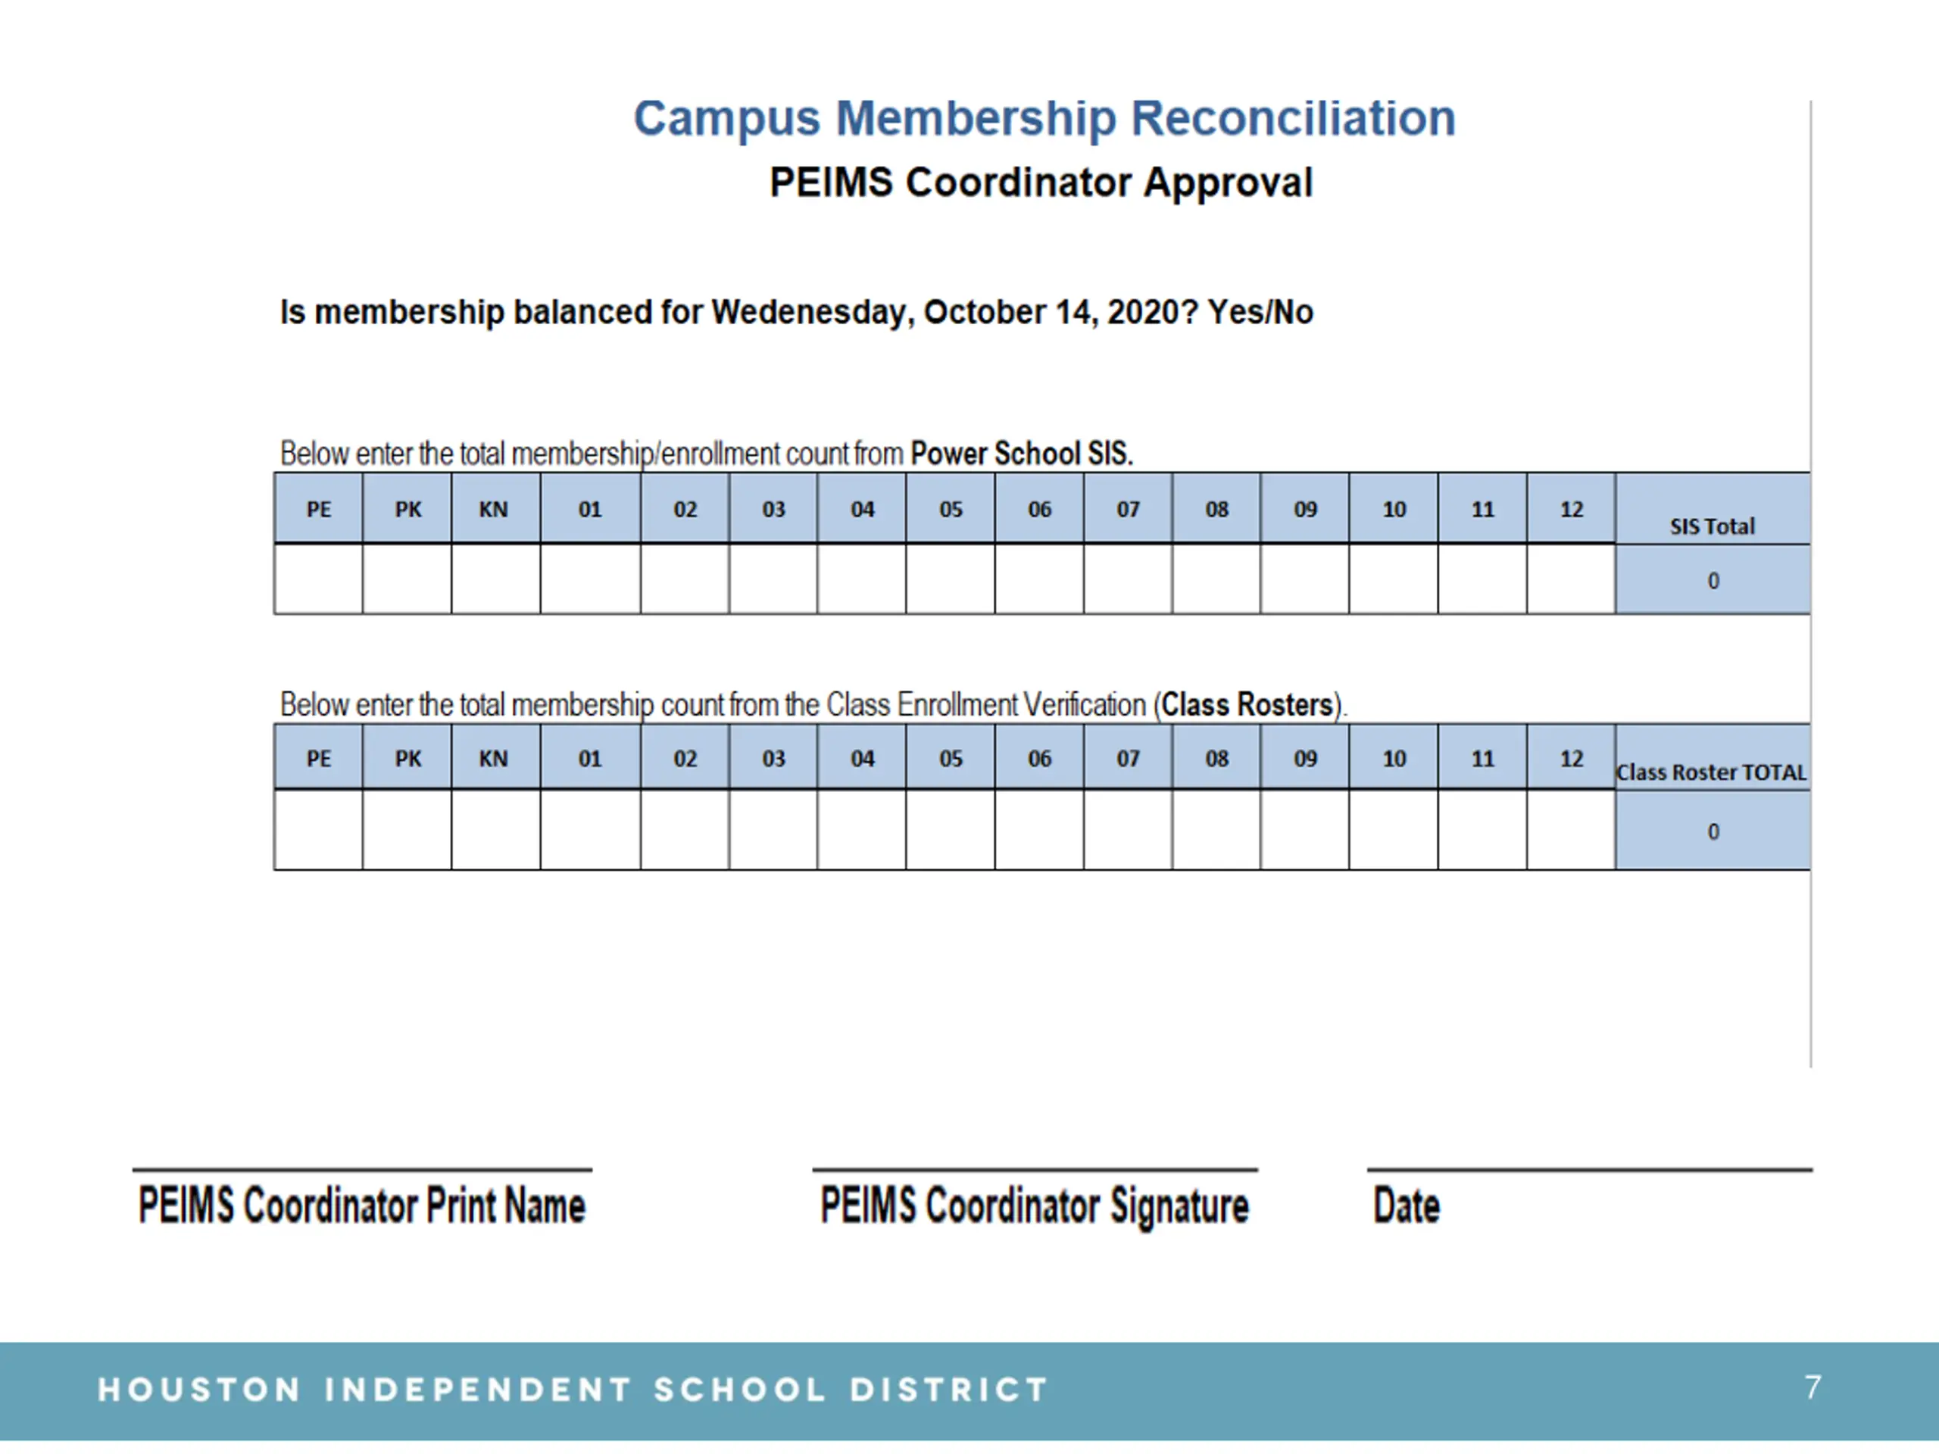Click the Yes/No text in membership question
Viewport: 1939px width, 1454px height.
pos(1260,312)
